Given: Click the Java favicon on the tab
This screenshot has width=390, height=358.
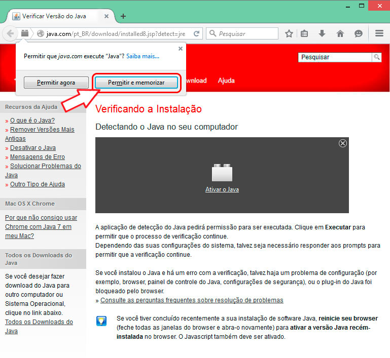Looking at the screenshot, I should 16,16.
